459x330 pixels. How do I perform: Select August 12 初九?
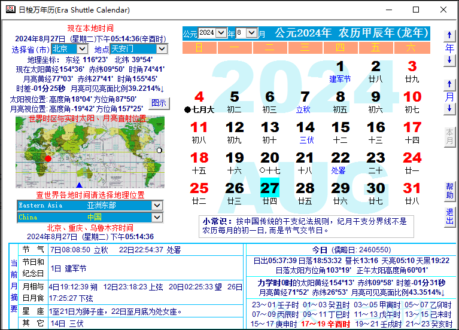point(234,133)
